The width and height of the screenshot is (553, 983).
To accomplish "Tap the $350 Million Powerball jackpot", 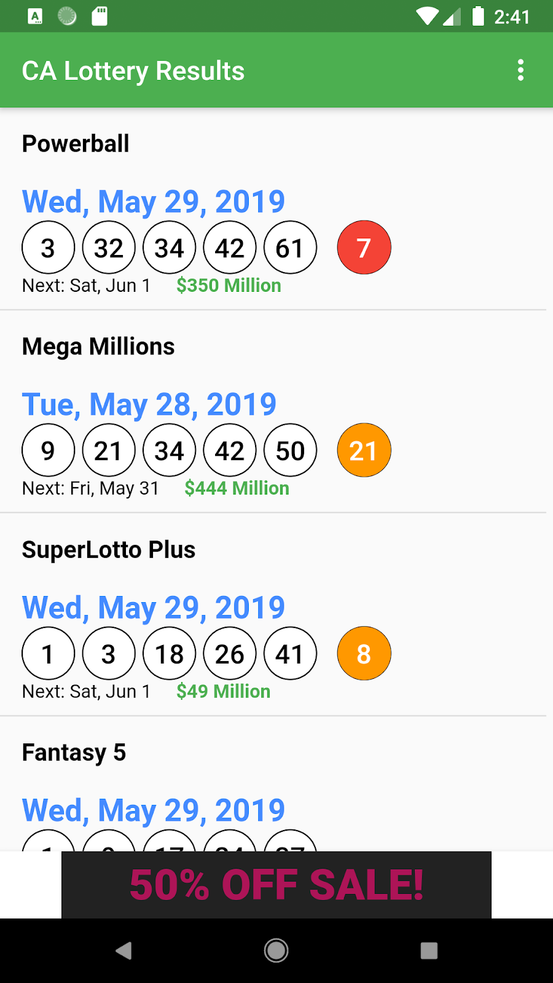I will pos(229,286).
